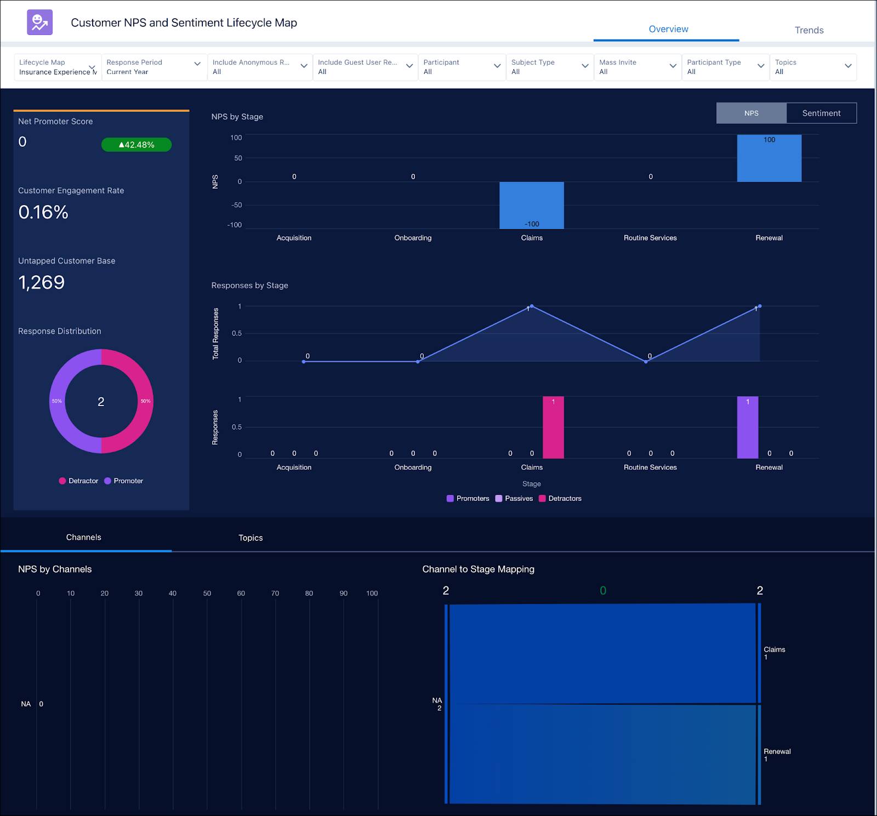Image resolution: width=877 pixels, height=816 pixels.
Task: Click the Untapped Customer Base label
Action: pos(67,261)
